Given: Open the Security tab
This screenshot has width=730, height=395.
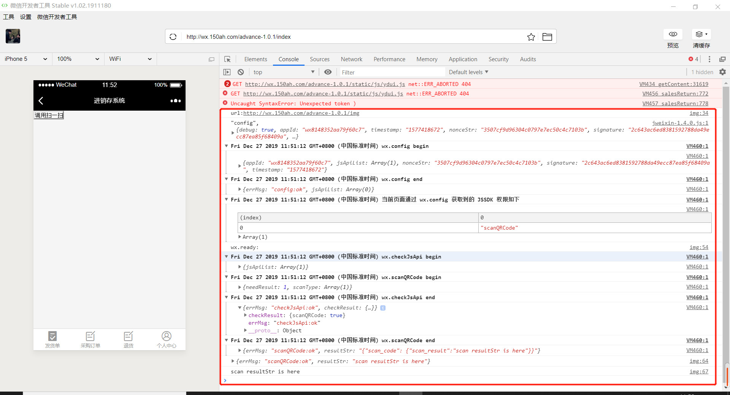Looking at the screenshot, I should coord(498,59).
